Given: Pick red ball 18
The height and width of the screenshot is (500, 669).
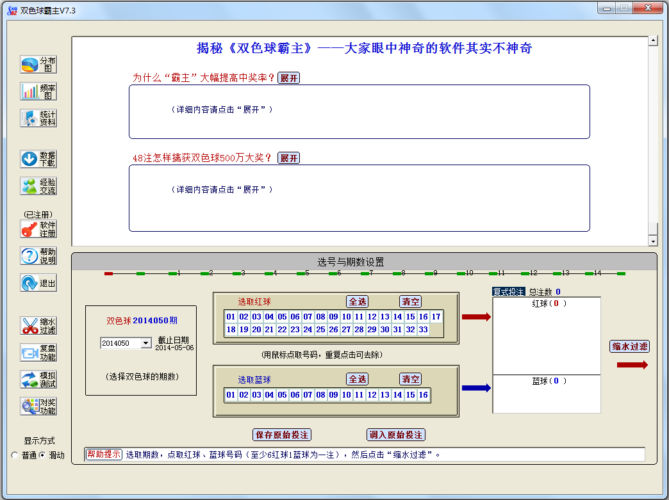Looking at the screenshot, I should click(231, 330).
